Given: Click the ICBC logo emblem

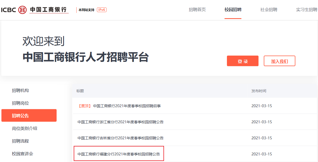Looking at the screenshot, I should [22, 10].
